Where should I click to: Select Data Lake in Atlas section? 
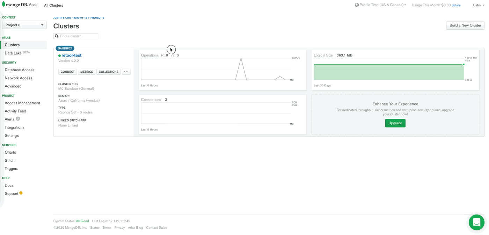13,53
